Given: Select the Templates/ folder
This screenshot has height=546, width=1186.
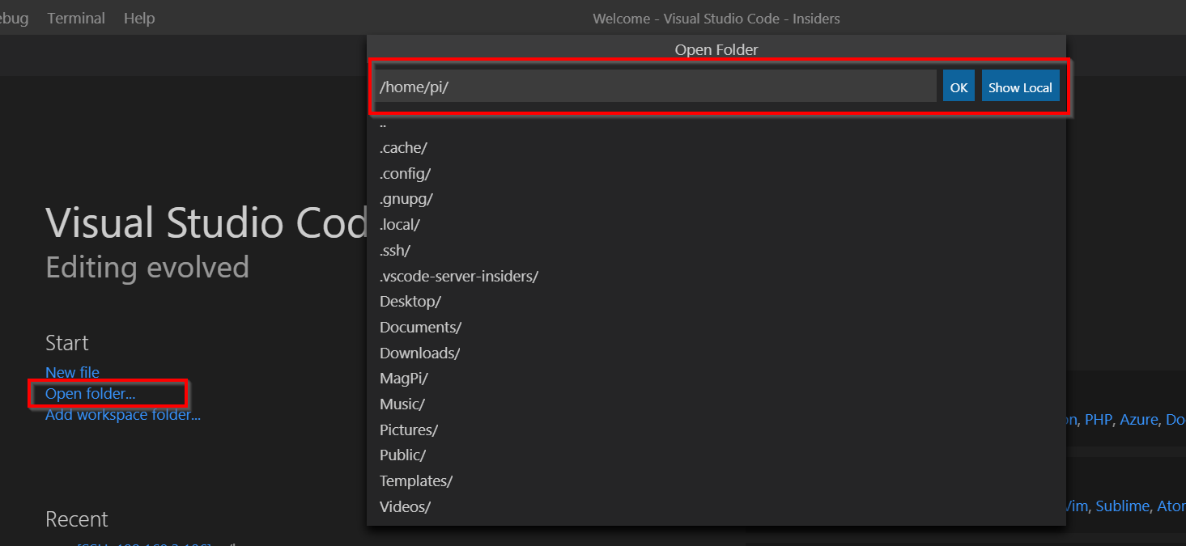Looking at the screenshot, I should tap(416, 480).
